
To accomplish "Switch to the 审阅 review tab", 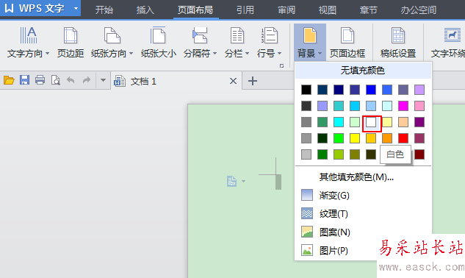I will (x=286, y=10).
